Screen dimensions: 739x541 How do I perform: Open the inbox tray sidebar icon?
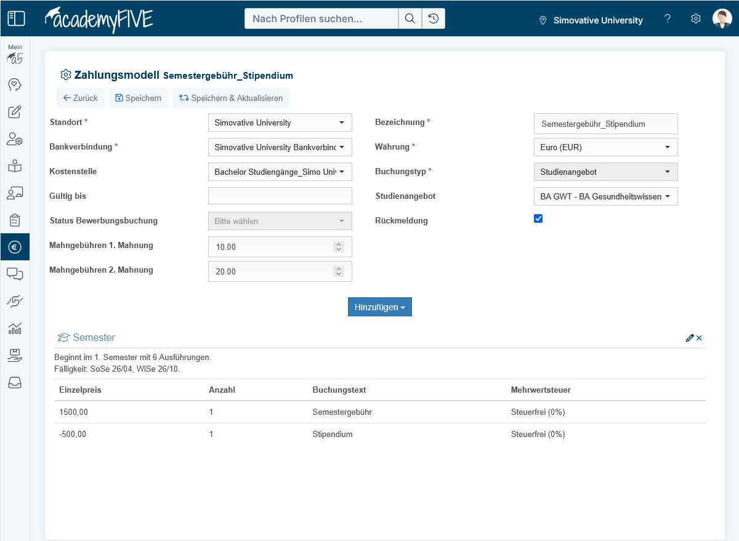tap(15, 383)
